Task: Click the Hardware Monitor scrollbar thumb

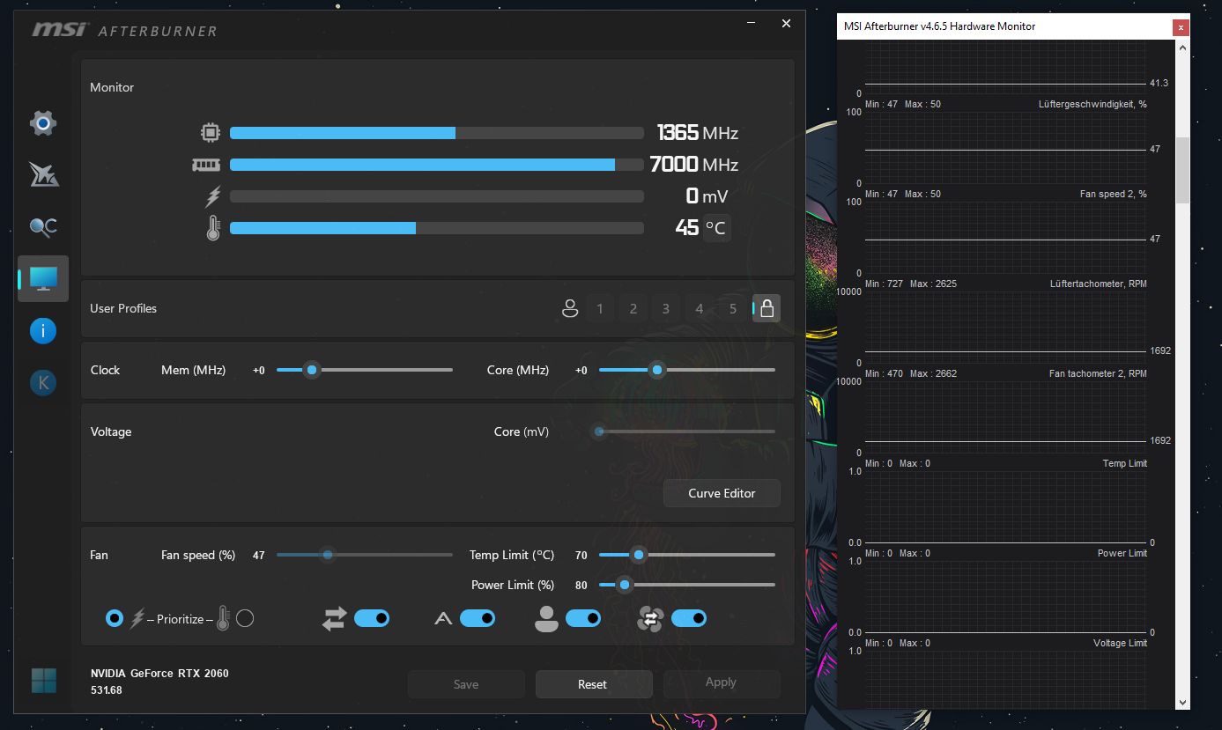Action: 1182,170
